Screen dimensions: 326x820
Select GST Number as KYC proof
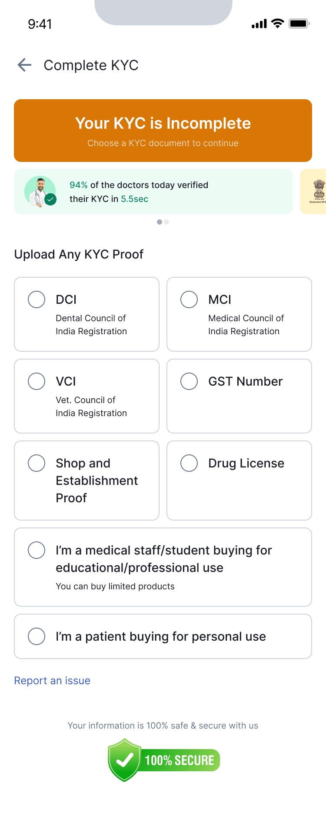coord(189,381)
